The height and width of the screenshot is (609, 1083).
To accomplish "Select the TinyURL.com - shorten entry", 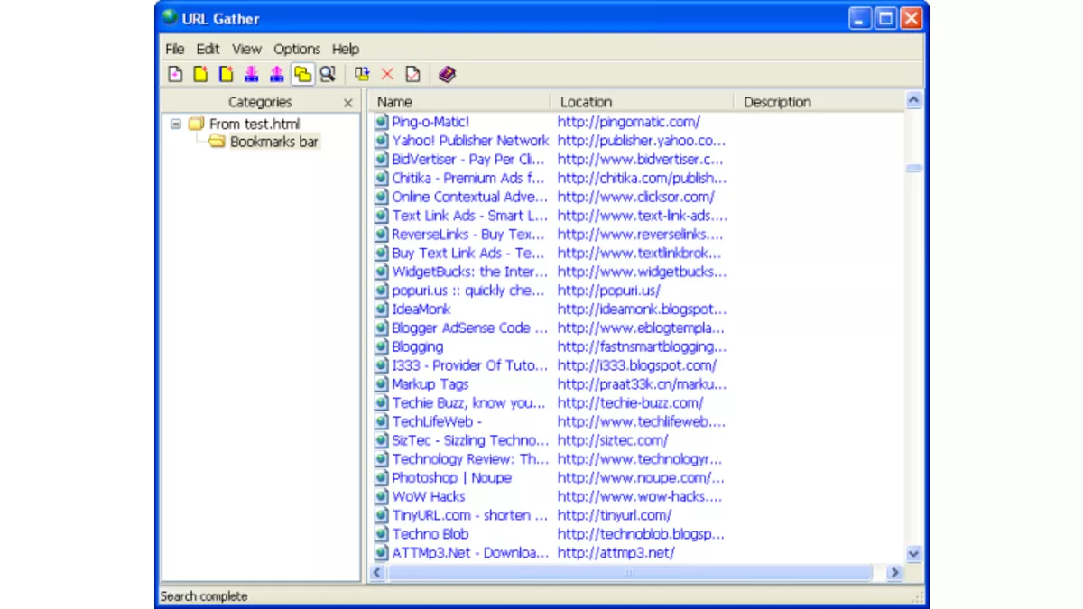I will [x=469, y=515].
